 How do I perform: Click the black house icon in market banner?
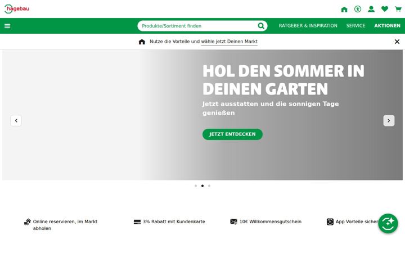pyautogui.click(x=142, y=42)
